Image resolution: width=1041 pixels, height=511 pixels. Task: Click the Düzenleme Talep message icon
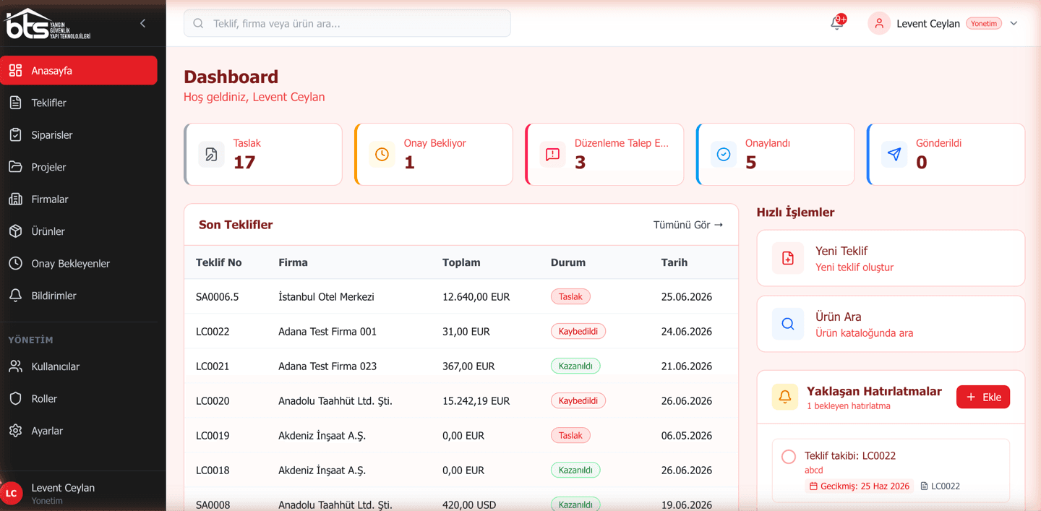pyautogui.click(x=553, y=154)
